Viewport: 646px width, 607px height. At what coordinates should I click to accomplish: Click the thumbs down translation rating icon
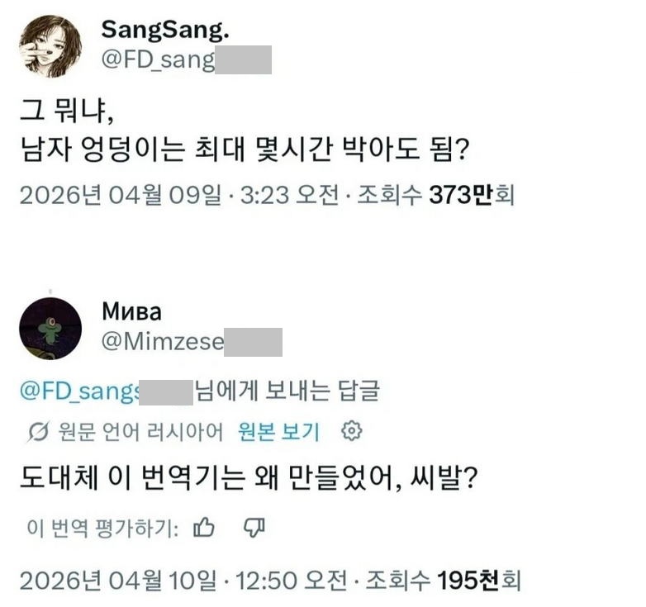(254, 528)
